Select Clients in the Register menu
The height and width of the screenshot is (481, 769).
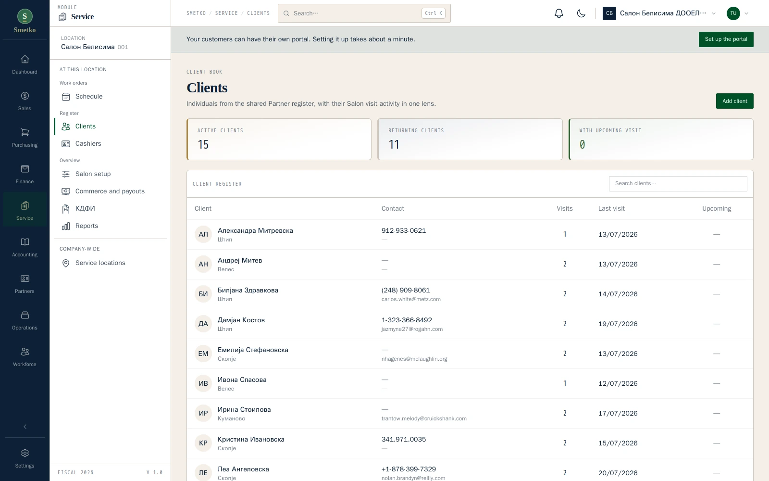(x=110, y=126)
